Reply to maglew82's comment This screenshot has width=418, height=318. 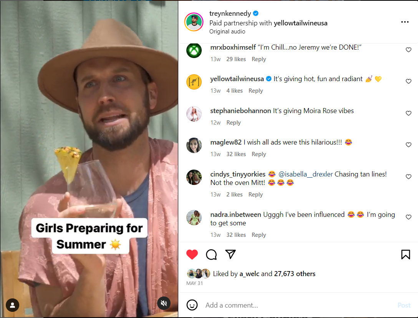pos(259,154)
